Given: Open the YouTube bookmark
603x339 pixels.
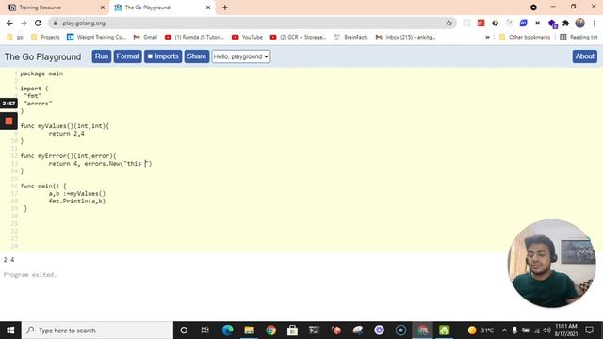Looking at the screenshot, I should (x=247, y=37).
